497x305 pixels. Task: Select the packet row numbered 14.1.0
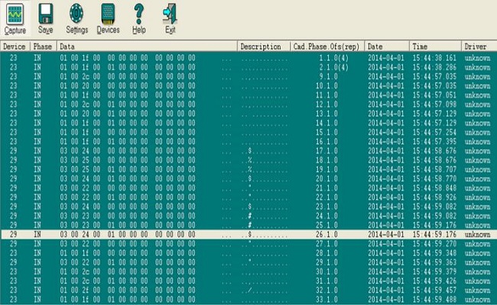point(248,123)
